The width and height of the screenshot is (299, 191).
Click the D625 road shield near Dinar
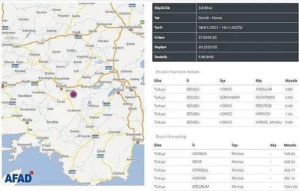(x=109, y=68)
